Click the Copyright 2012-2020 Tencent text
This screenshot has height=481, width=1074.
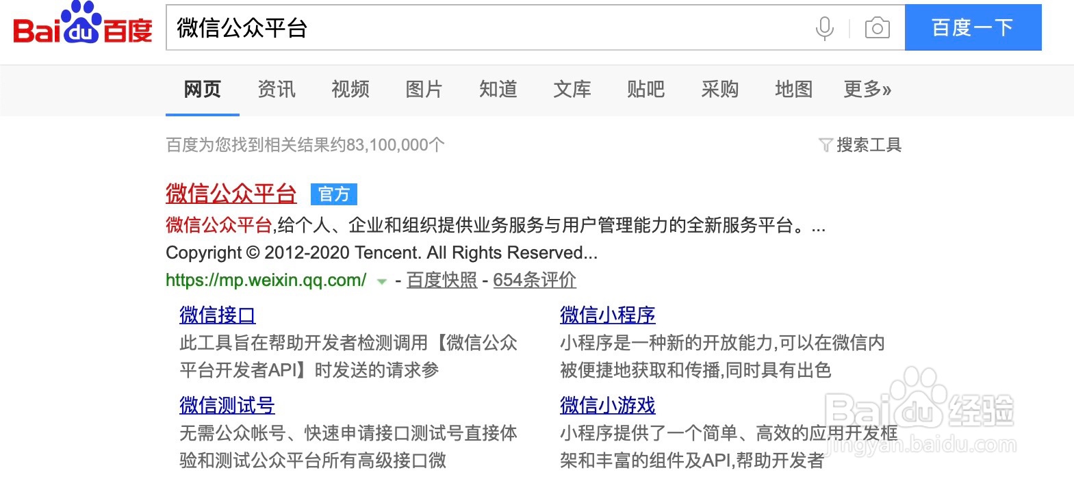[382, 252]
